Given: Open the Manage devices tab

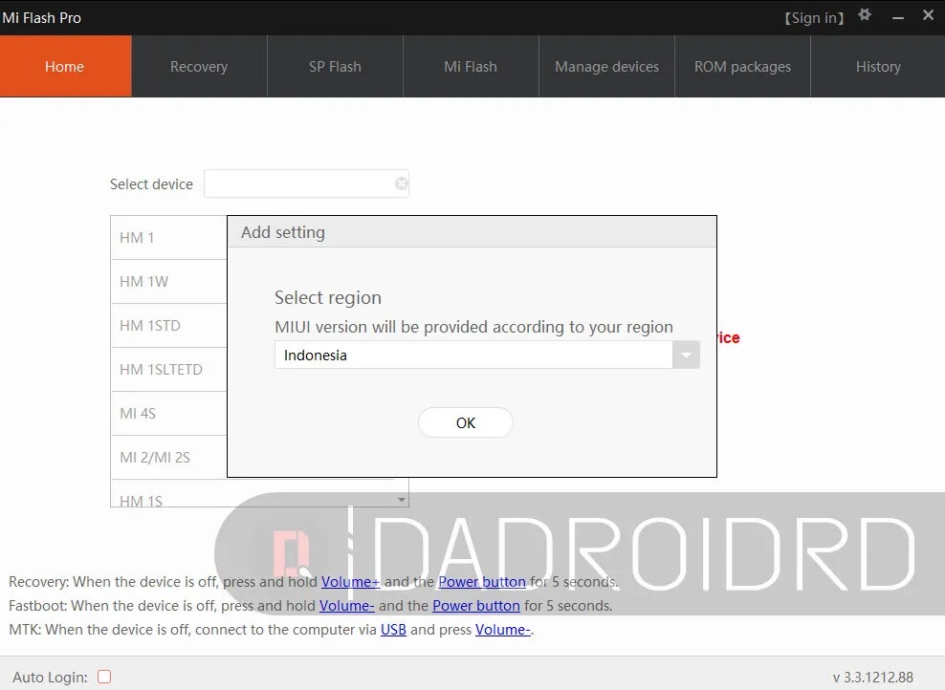Looking at the screenshot, I should pyautogui.click(x=606, y=66).
